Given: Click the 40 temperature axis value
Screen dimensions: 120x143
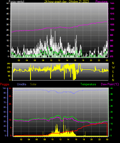Looking at the screenshot, I should 112,88.
